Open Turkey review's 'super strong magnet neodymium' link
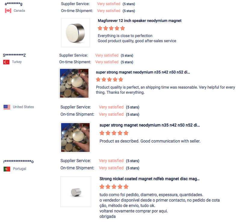 click(143, 72)
